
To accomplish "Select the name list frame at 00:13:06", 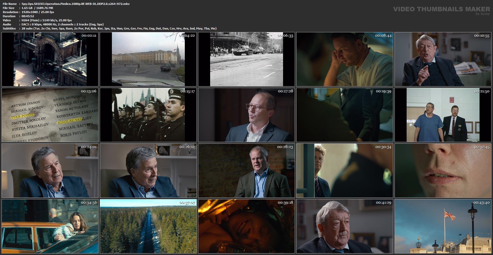I will (x=50, y=115).
